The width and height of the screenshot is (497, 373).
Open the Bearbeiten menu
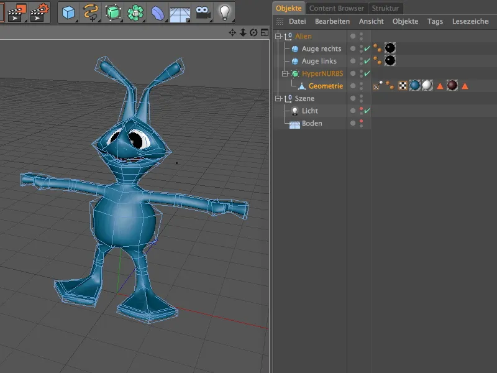pyautogui.click(x=332, y=21)
